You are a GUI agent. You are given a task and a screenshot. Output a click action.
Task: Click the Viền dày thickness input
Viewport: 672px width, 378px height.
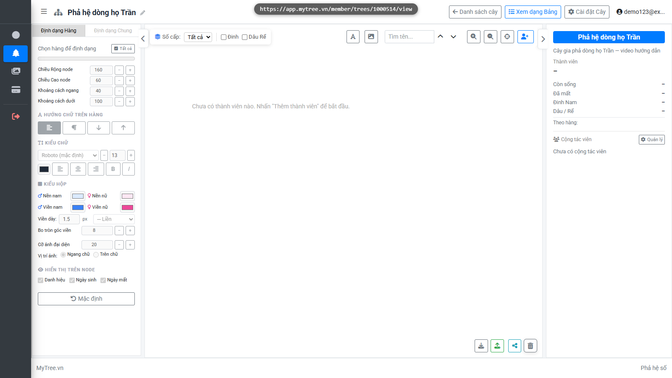[69, 219]
